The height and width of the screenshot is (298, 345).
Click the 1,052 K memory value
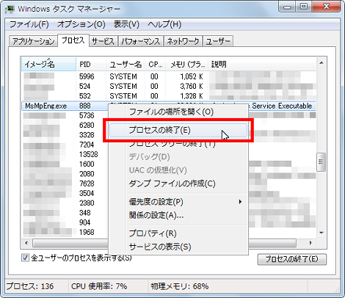pyautogui.click(x=192, y=76)
